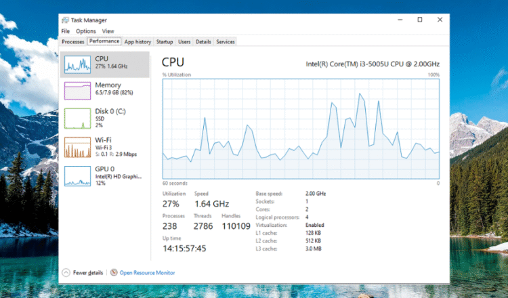Minimize the Task Manager window
This screenshot has width=508, height=298.
pos(400,20)
